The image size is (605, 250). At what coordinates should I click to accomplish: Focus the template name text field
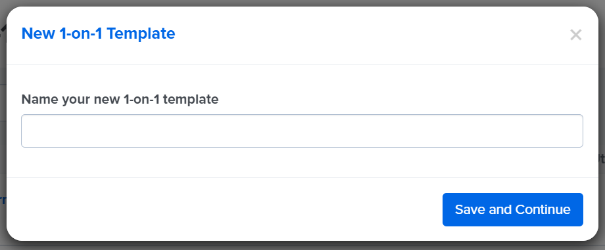pyautogui.click(x=302, y=131)
